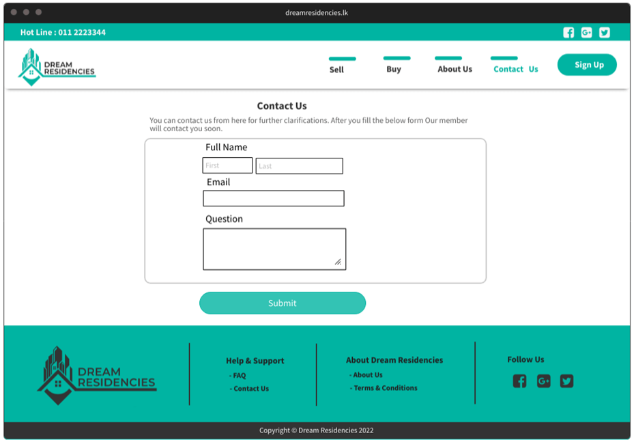This screenshot has height=440, width=634.
Task: Open Facebook icon in the top bar
Action: point(568,32)
